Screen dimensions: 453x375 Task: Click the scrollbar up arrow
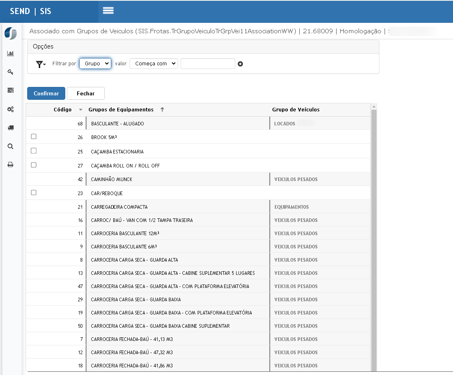click(x=374, y=107)
